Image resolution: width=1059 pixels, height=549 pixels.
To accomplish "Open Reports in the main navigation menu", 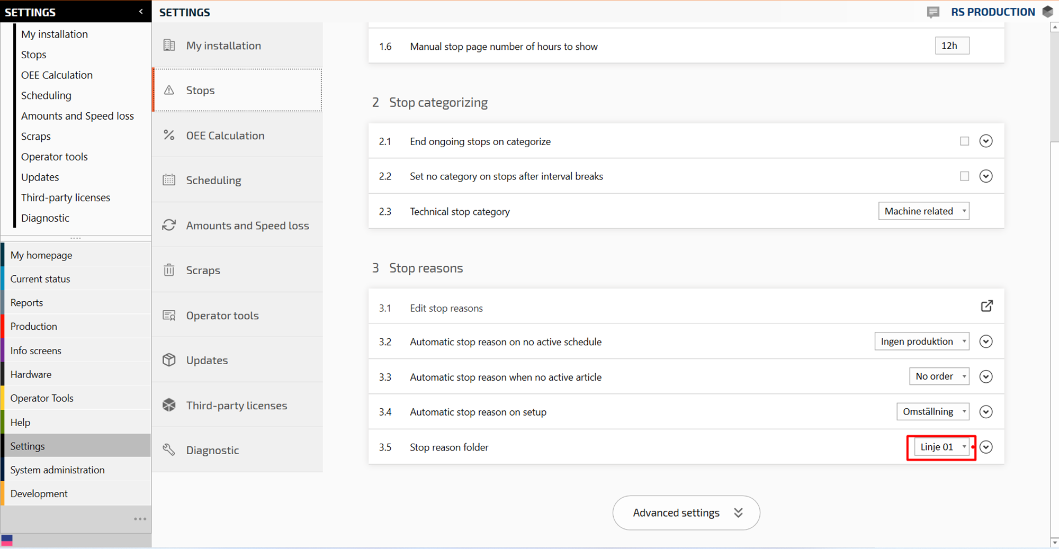I will pos(27,303).
